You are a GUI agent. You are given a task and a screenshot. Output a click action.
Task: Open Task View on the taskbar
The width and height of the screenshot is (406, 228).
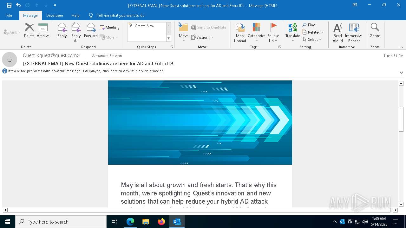[114, 222]
